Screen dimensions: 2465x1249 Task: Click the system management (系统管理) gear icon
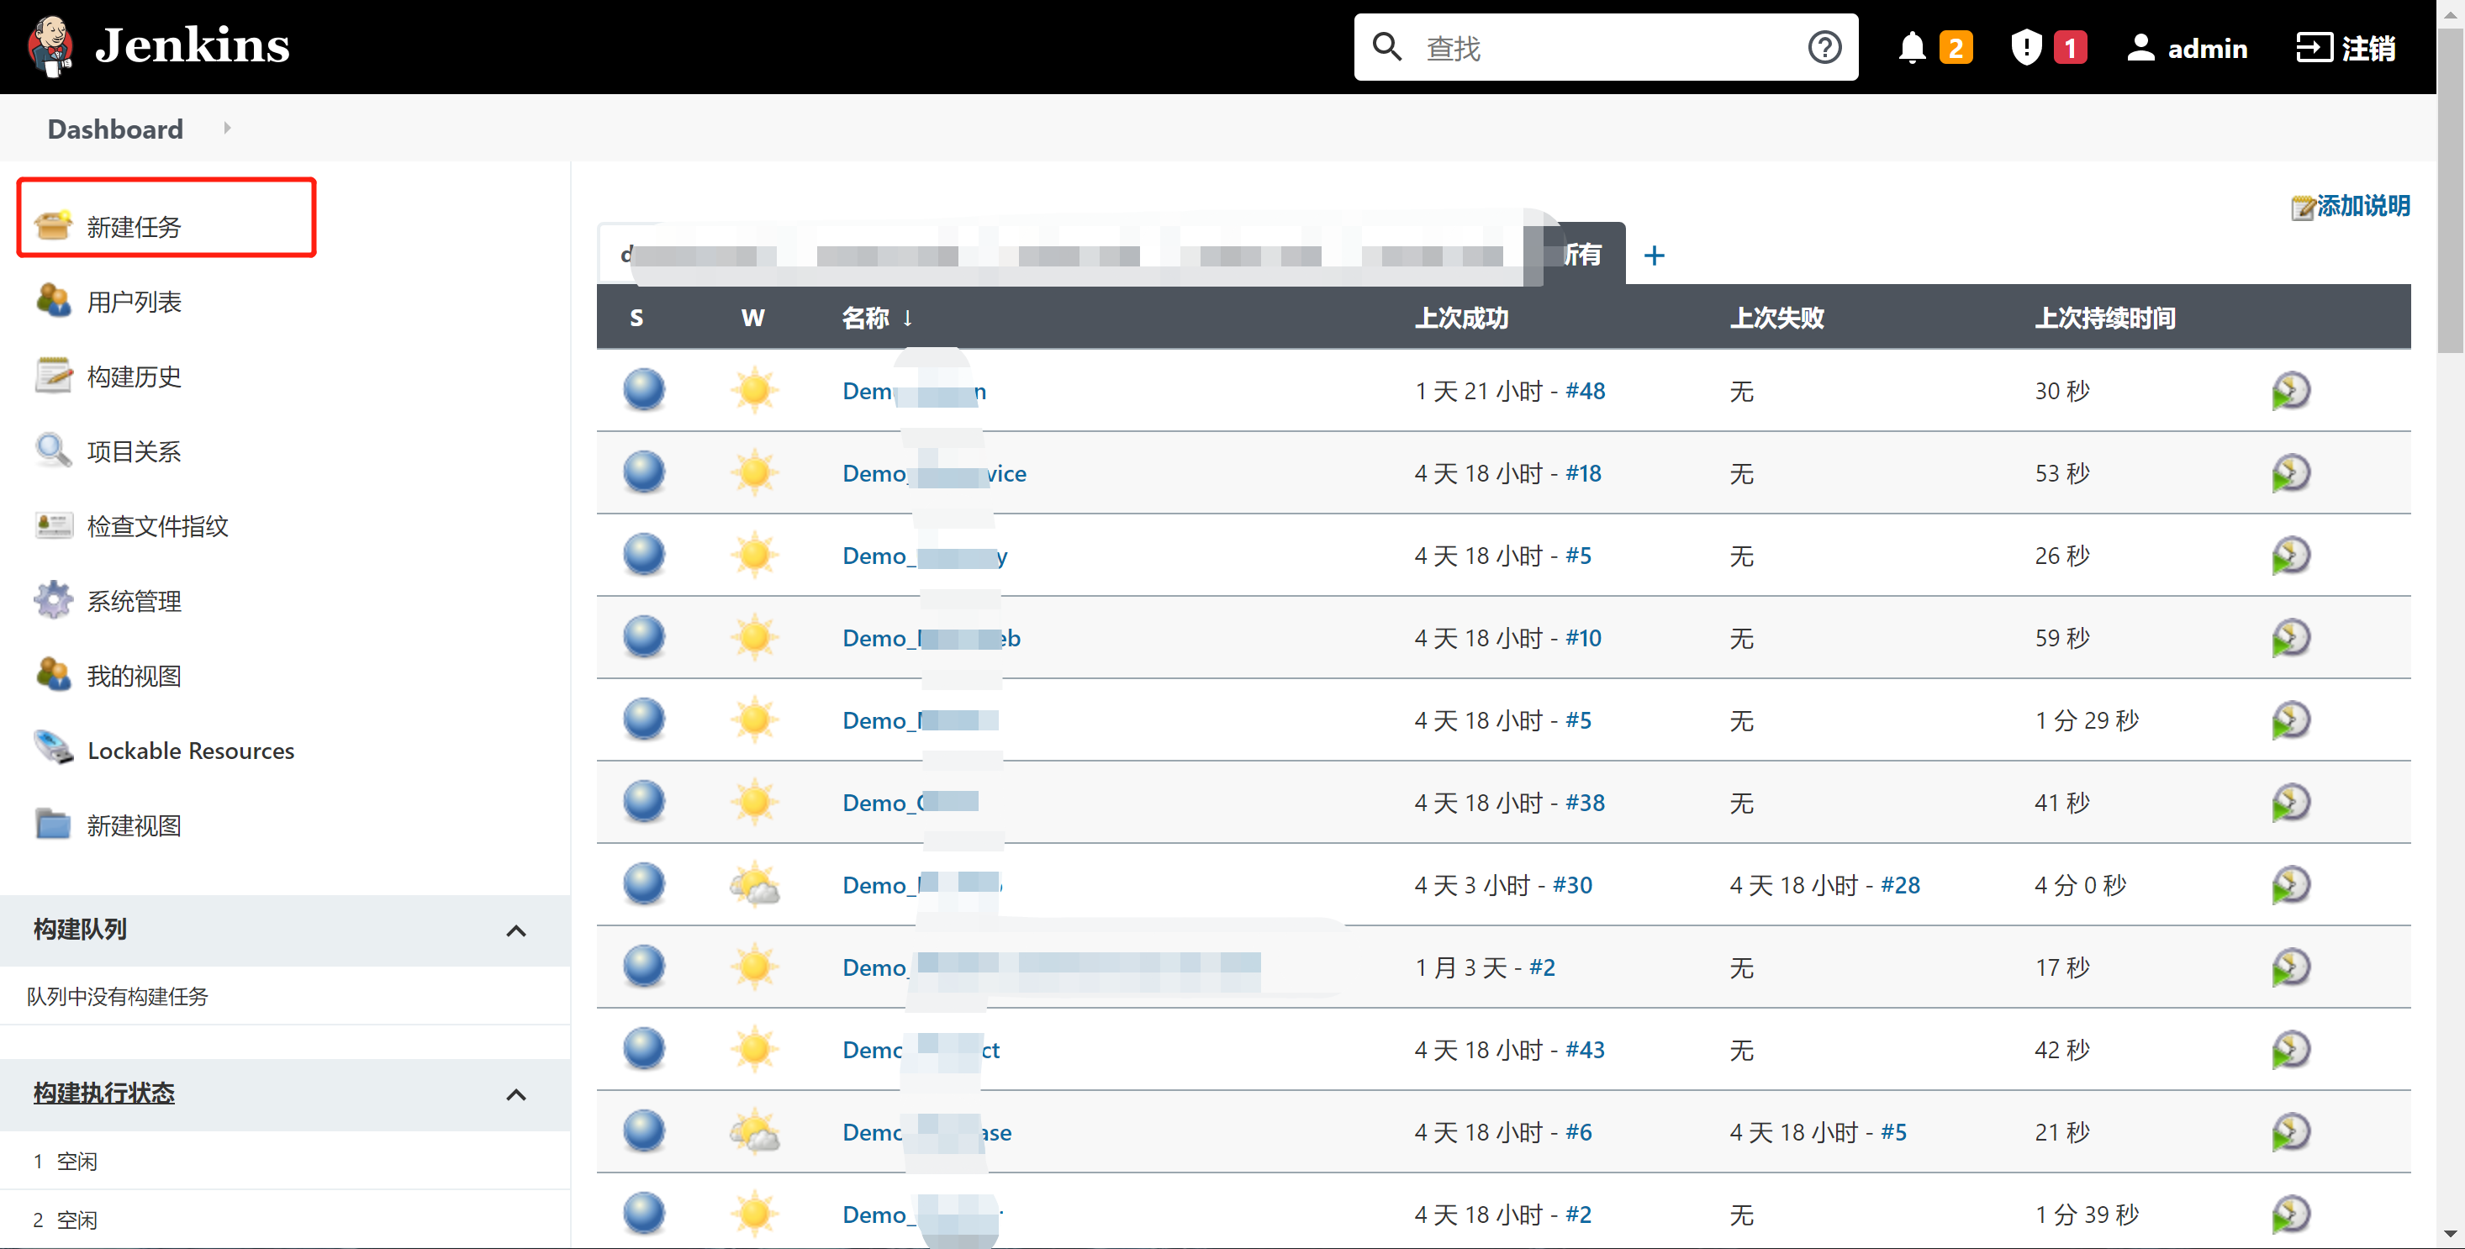[54, 601]
